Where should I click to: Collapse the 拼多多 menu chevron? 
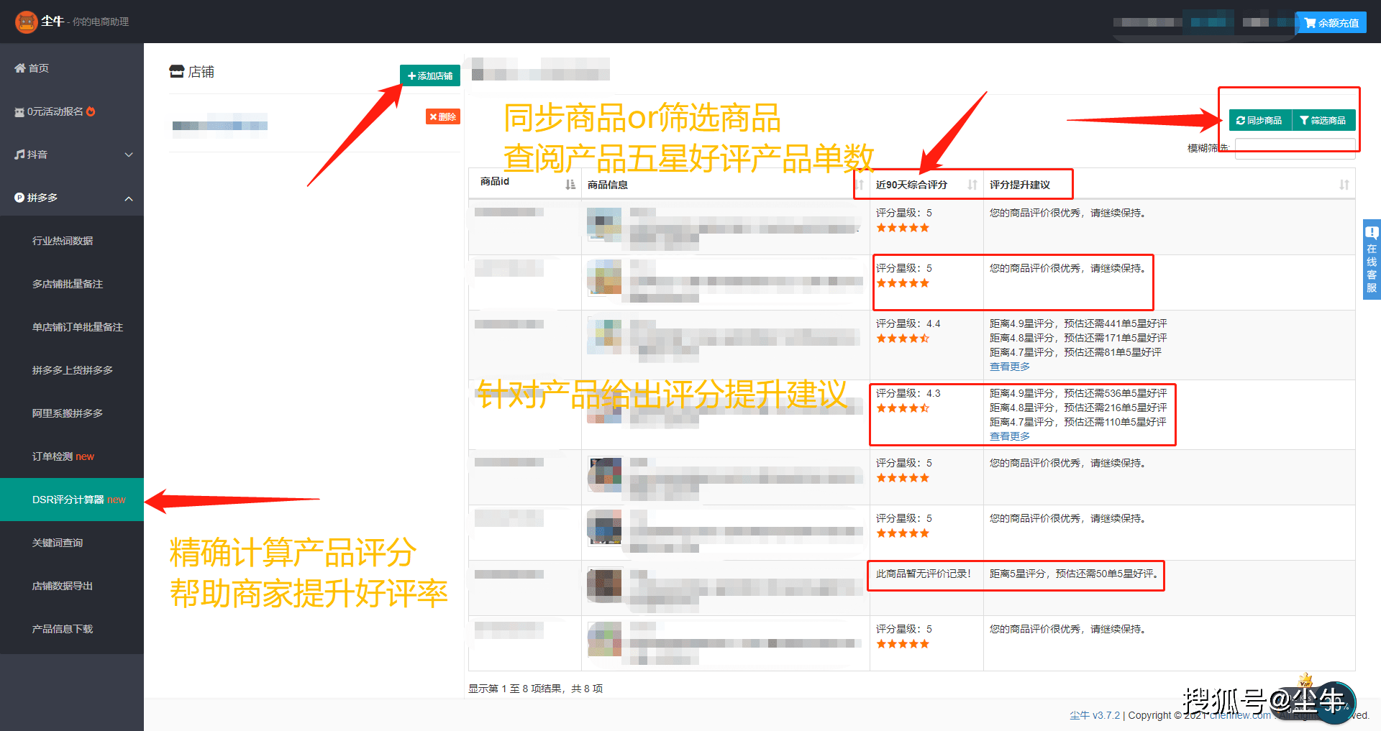pyautogui.click(x=129, y=198)
